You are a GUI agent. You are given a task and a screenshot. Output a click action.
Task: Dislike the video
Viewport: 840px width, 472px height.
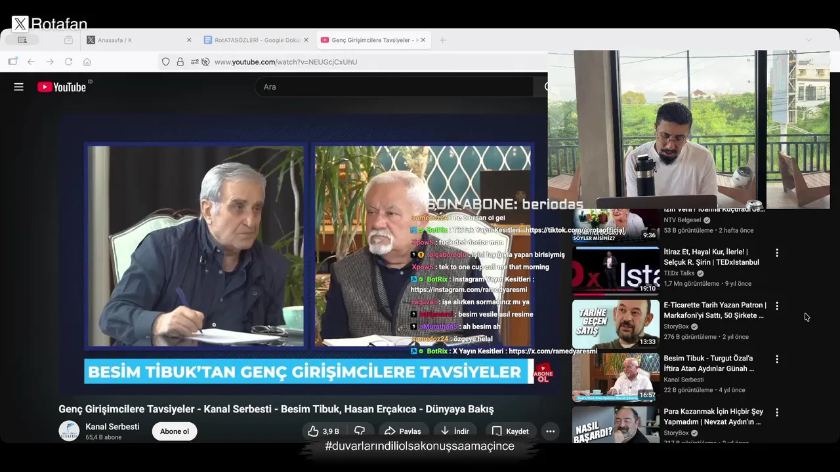click(360, 431)
